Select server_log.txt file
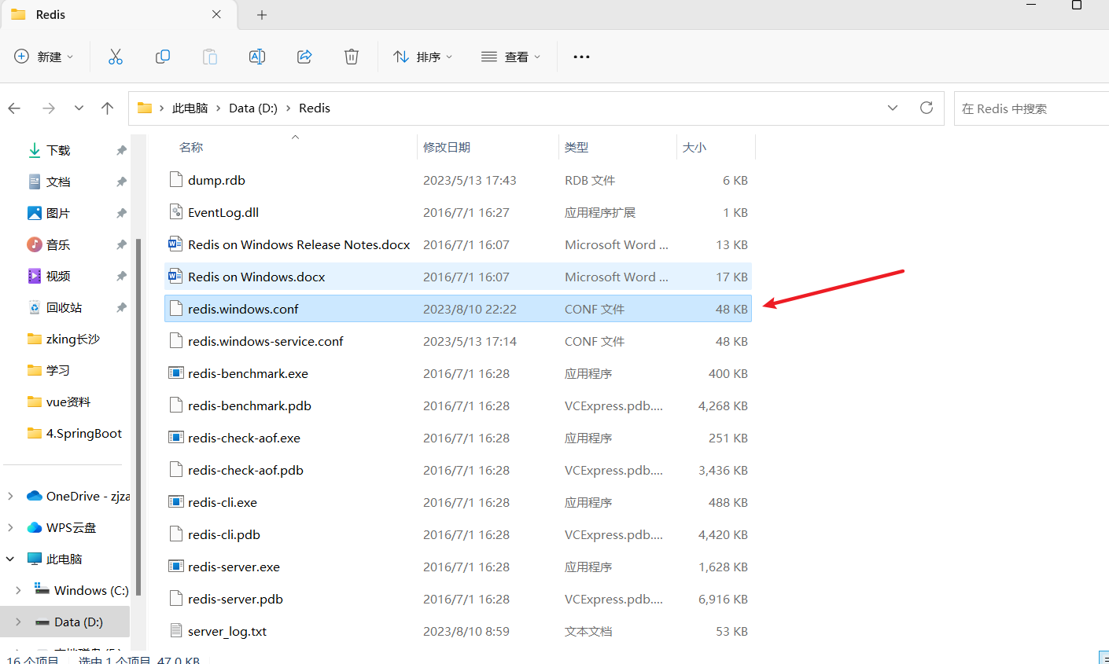 (458, 631)
